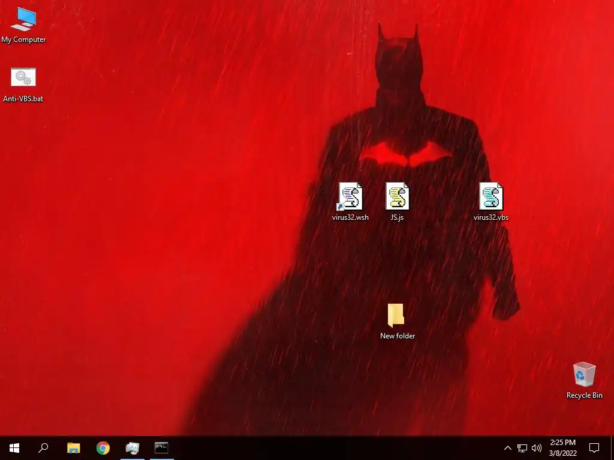Switch to the monitor app on the taskbar
Viewport: 614px width, 460px height.
click(x=133, y=448)
